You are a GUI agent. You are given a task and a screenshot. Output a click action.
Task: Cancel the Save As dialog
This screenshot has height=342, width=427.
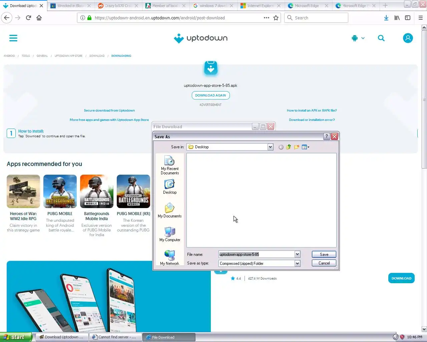324,263
